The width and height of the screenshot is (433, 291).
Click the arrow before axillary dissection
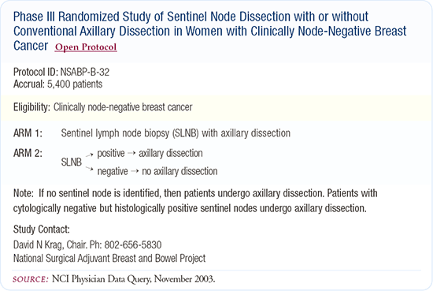[131, 153]
